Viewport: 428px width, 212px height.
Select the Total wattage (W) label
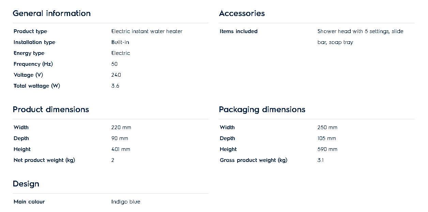pyautogui.click(x=37, y=86)
